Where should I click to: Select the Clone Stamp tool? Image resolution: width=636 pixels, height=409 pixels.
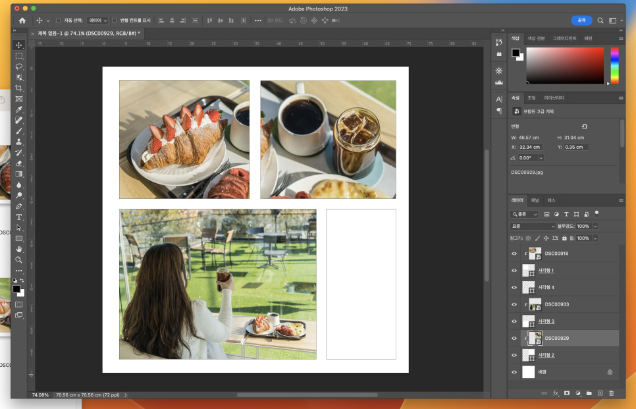click(18, 142)
